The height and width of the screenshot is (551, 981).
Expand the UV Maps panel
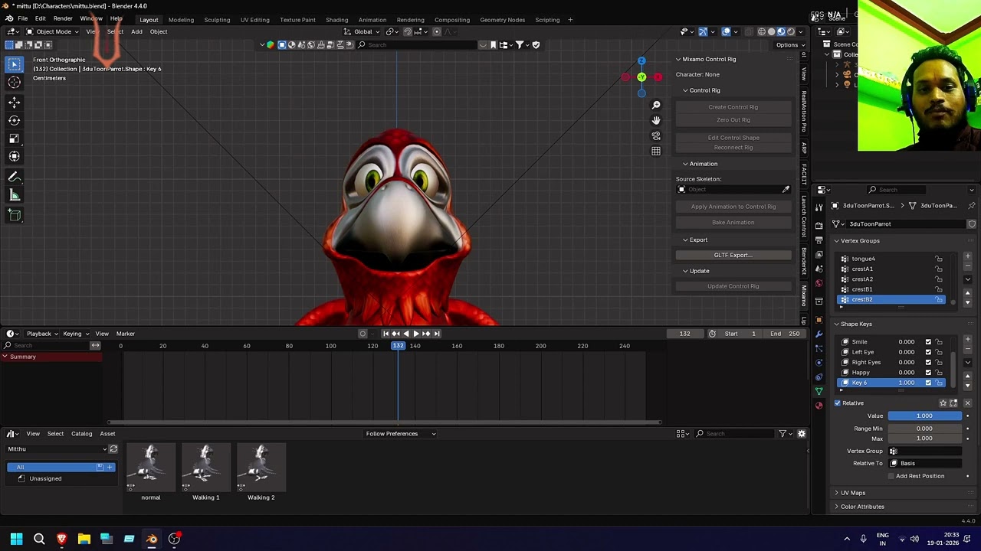[x=852, y=493]
